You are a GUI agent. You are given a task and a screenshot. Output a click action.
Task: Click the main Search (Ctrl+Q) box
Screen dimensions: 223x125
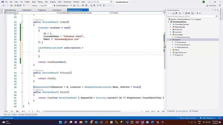100,2
